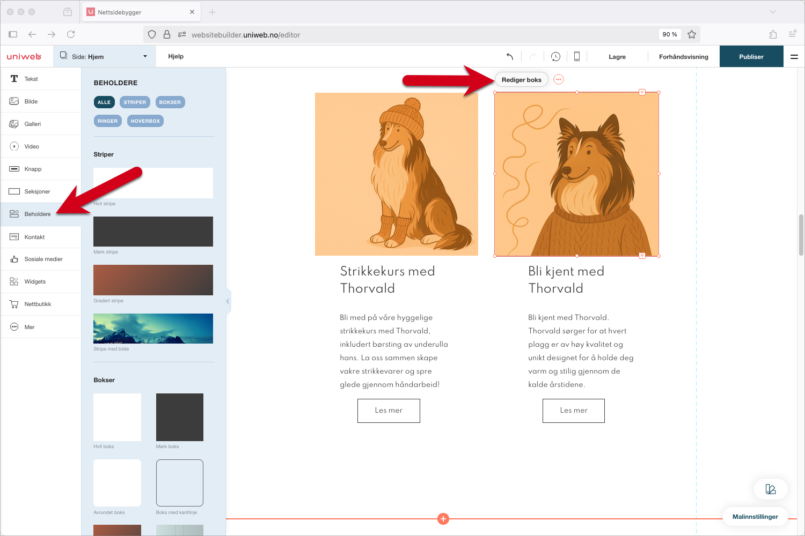Reset the 90 % zoom indicator

coord(670,34)
